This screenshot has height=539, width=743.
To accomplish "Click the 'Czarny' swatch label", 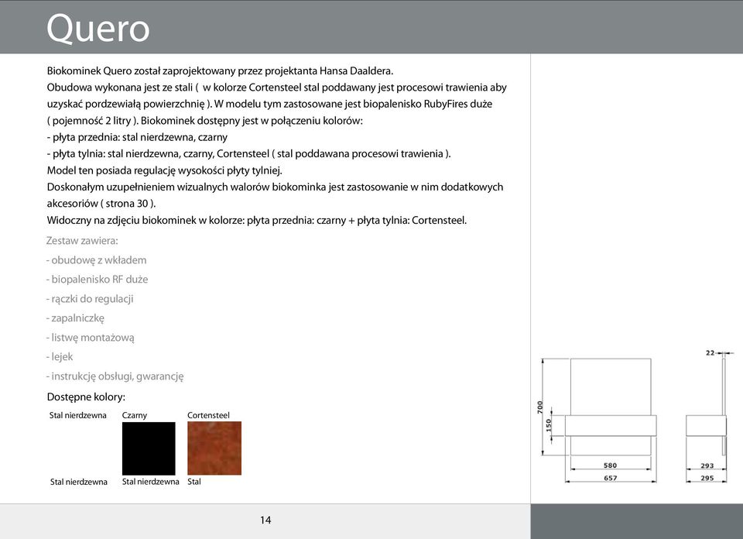I will pyautogui.click(x=135, y=415).
